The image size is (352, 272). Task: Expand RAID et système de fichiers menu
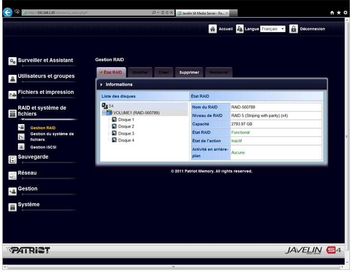42,111
